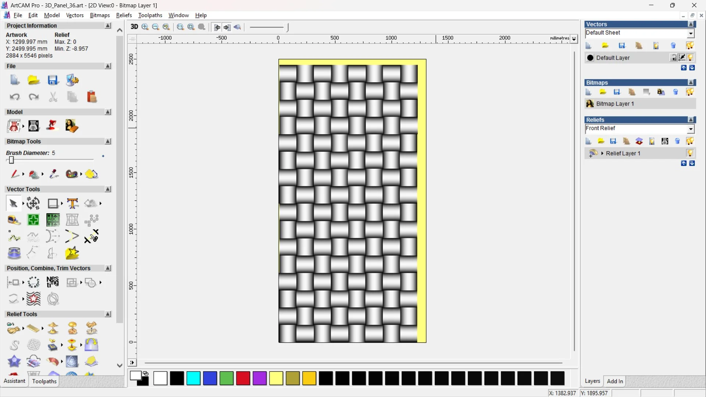
Task: Click the Create Text tool
Action: pyautogui.click(x=72, y=203)
